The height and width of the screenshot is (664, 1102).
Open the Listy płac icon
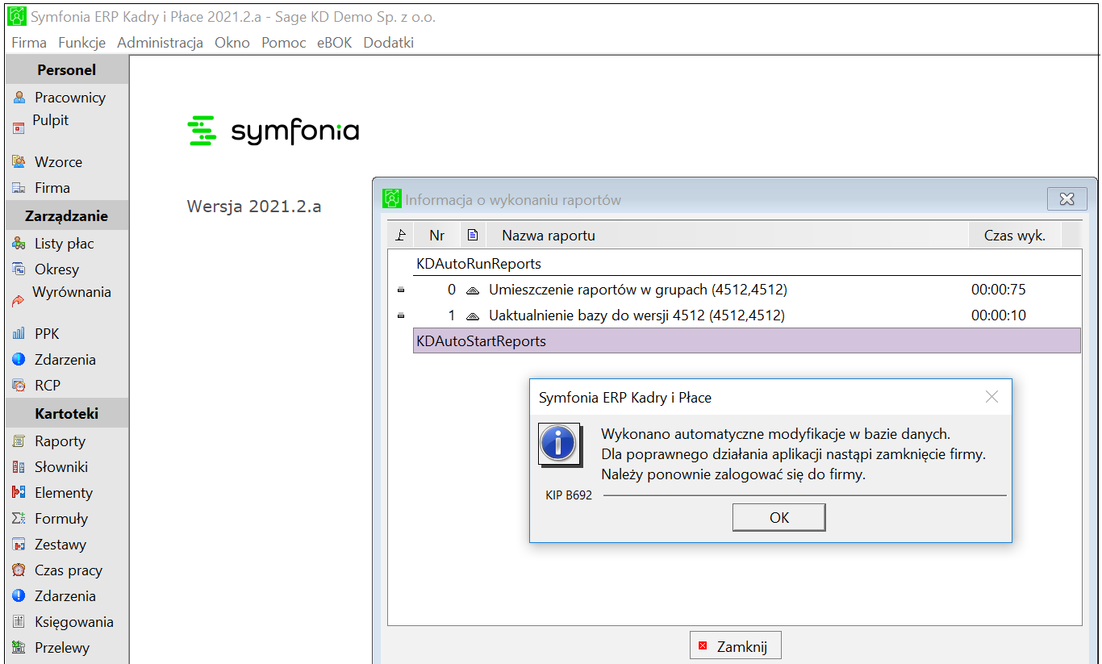[x=19, y=244]
